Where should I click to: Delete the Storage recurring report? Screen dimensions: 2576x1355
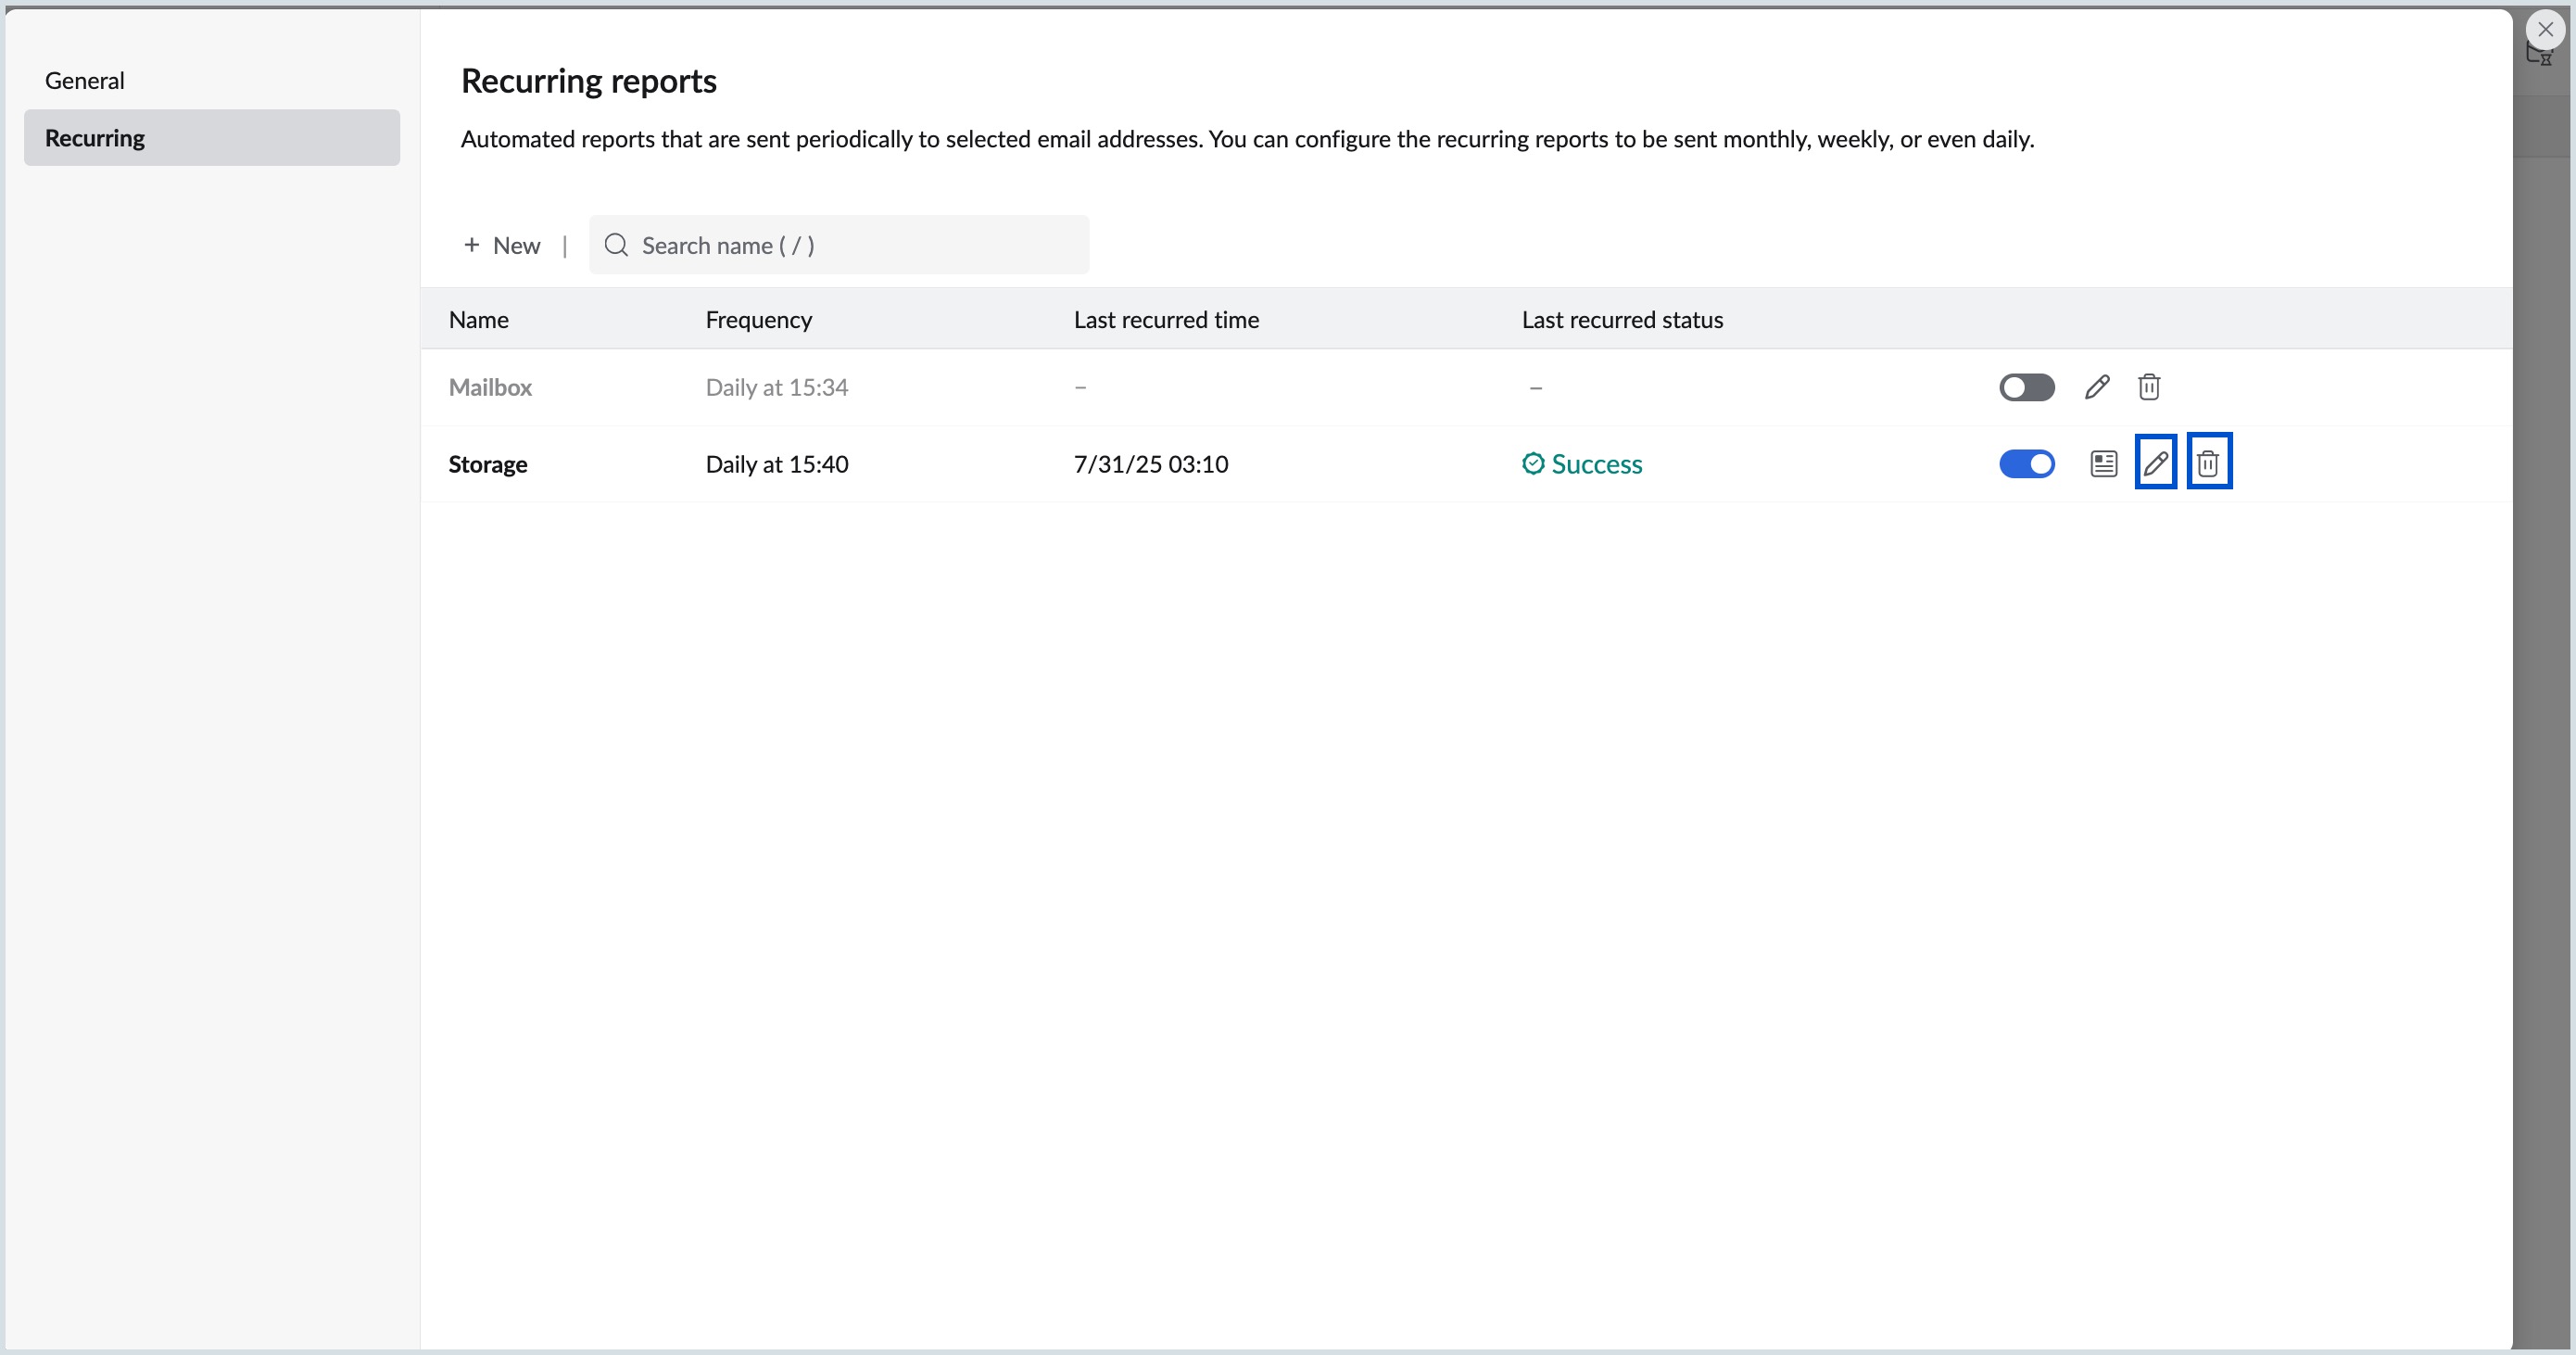pos(2208,461)
